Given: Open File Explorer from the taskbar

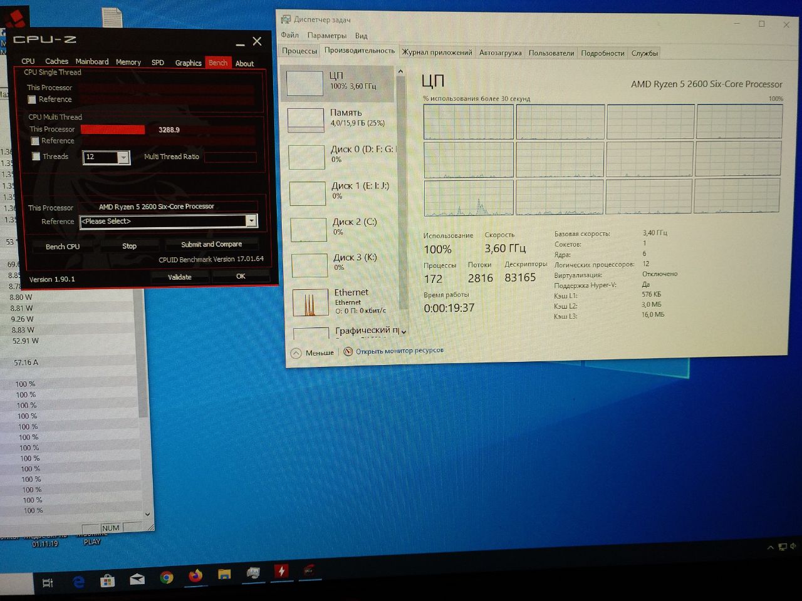Looking at the screenshot, I should [x=224, y=574].
